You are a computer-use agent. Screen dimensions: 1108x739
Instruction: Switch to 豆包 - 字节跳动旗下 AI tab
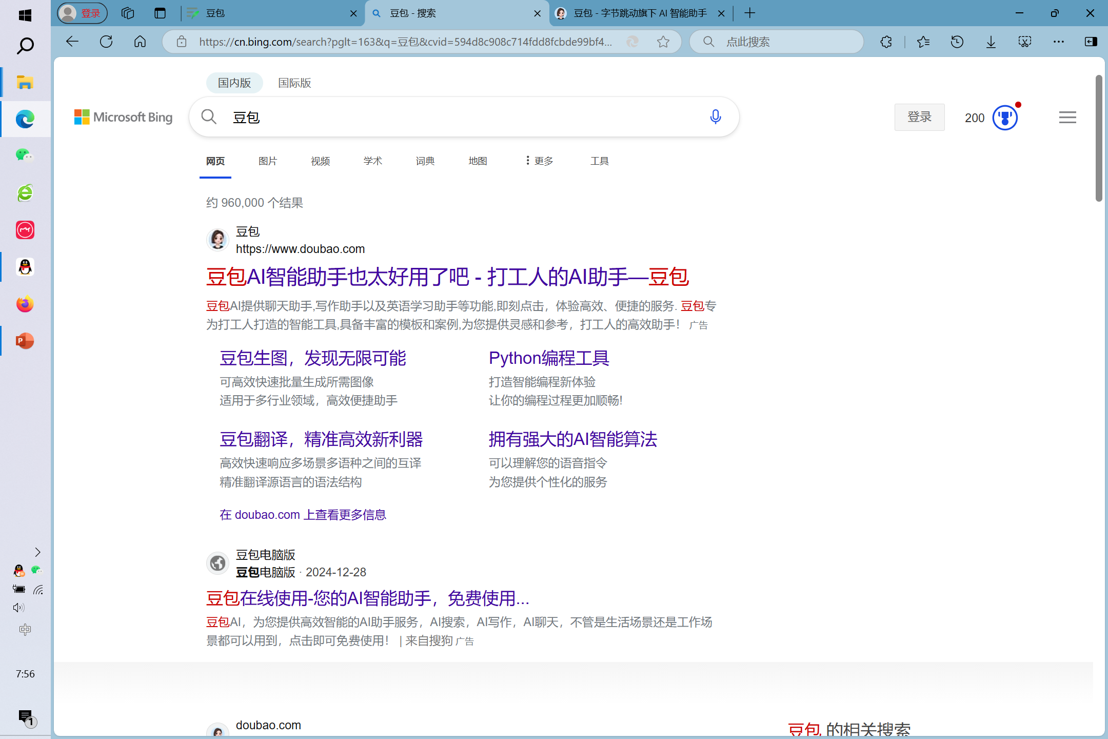coord(640,13)
